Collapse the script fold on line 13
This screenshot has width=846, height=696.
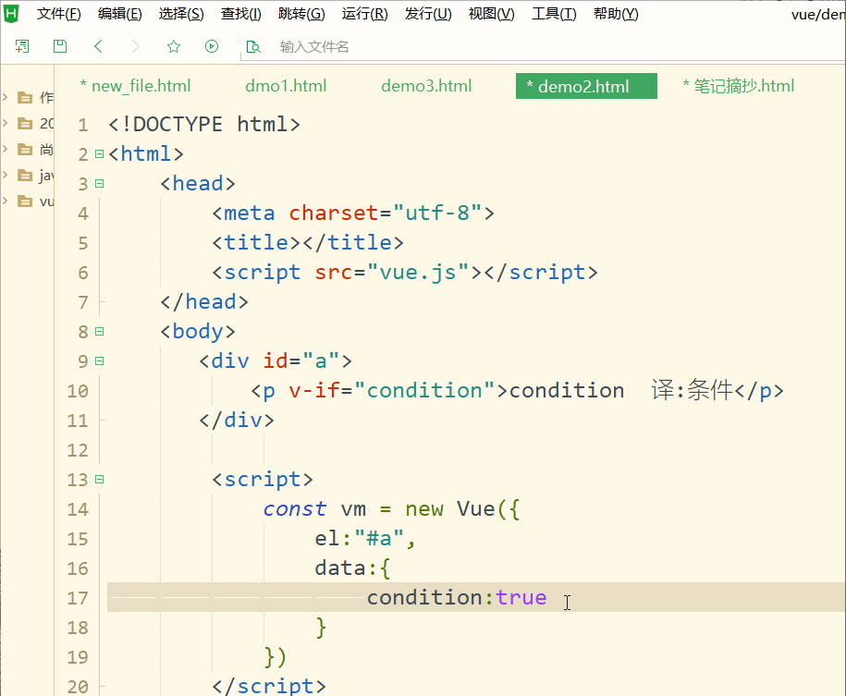pos(99,479)
